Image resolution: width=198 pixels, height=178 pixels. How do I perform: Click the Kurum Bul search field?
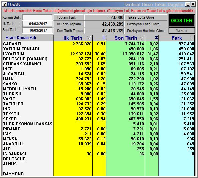pyautogui.click(x=38, y=17)
